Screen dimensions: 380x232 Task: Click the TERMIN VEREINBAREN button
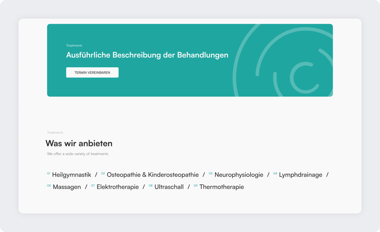point(92,72)
